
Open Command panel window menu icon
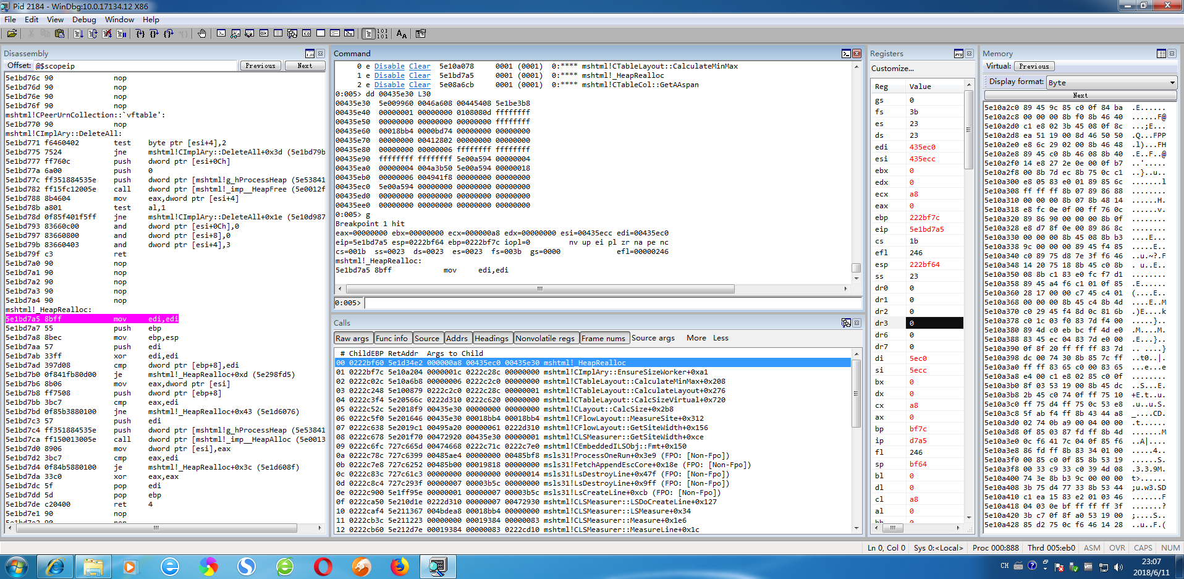846,54
